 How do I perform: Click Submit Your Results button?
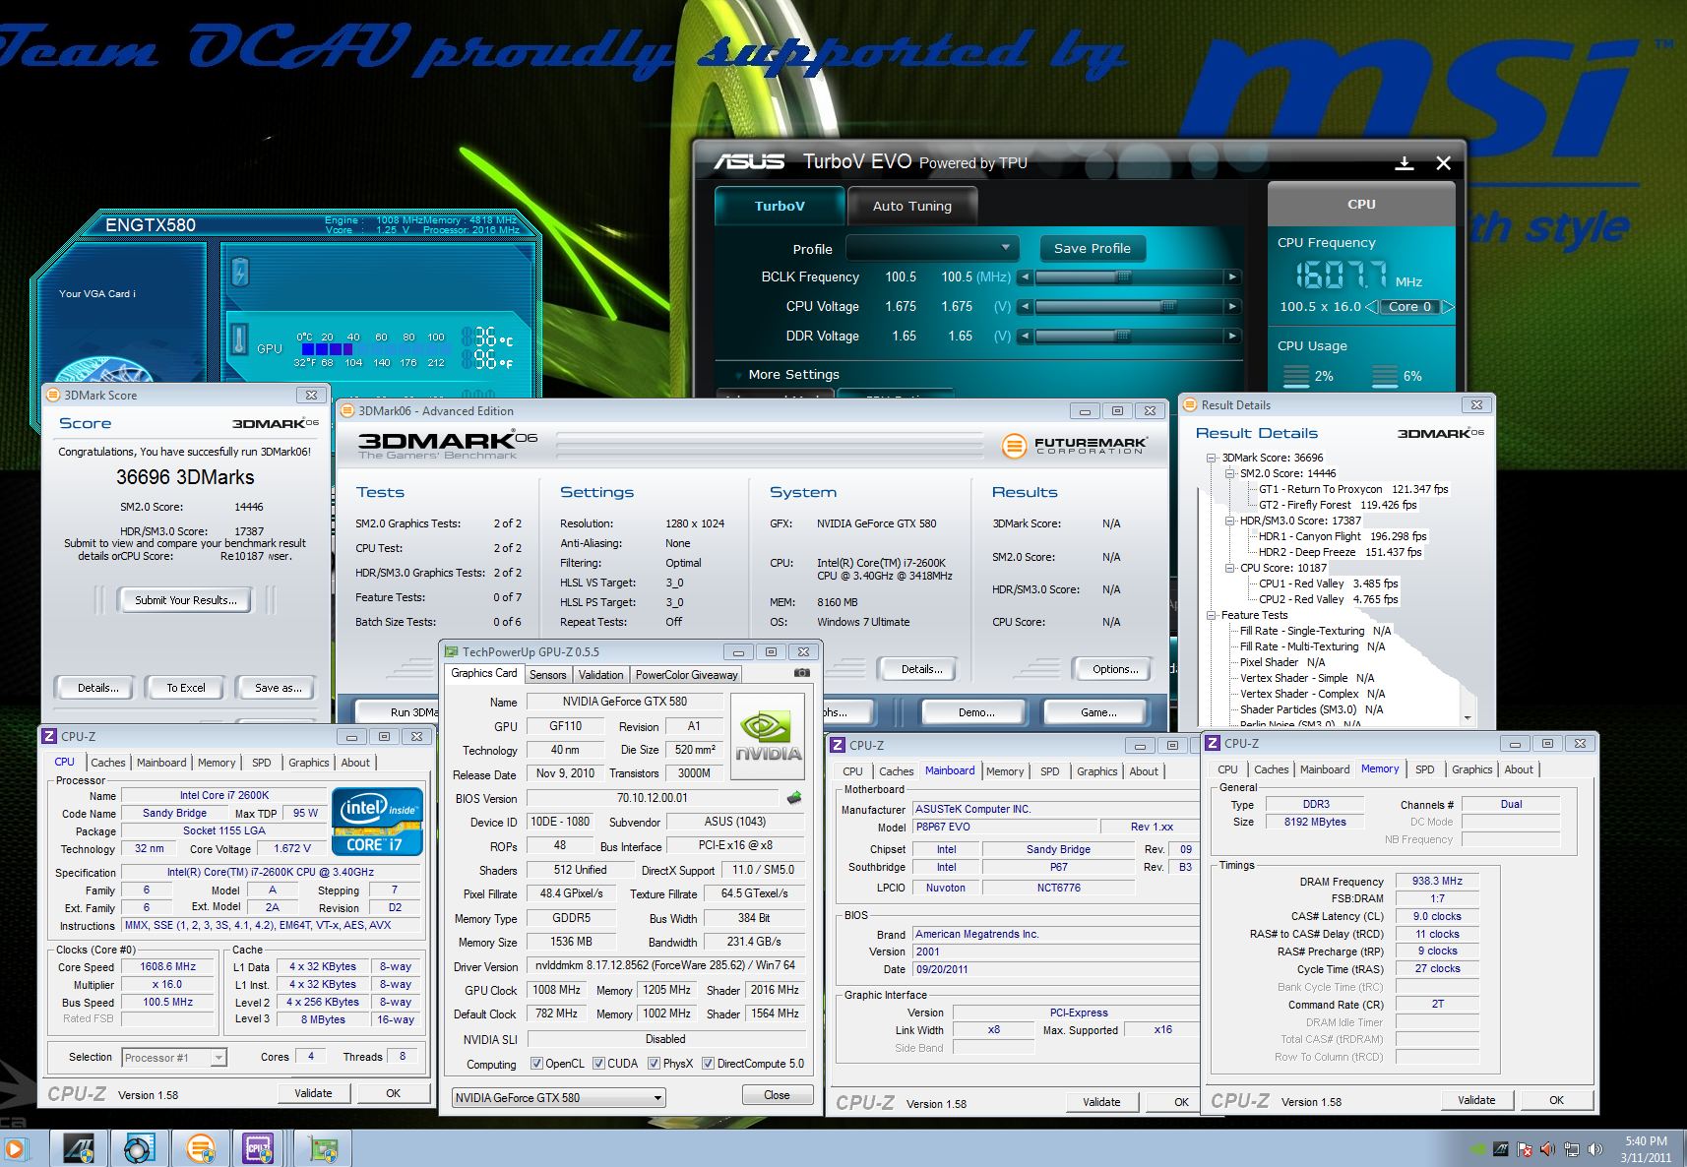pos(186,600)
